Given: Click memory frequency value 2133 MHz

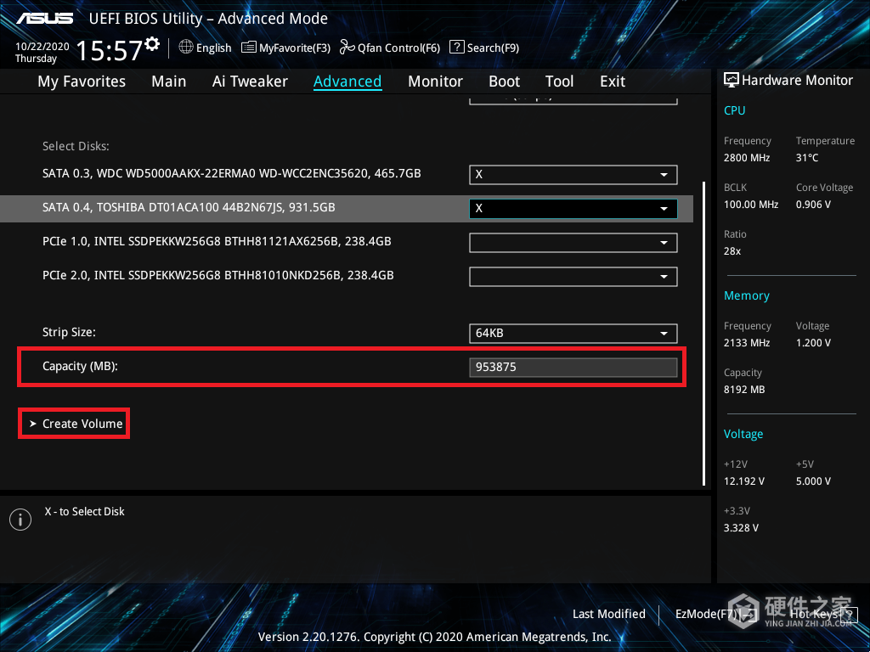Looking at the screenshot, I should pos(746,343).
